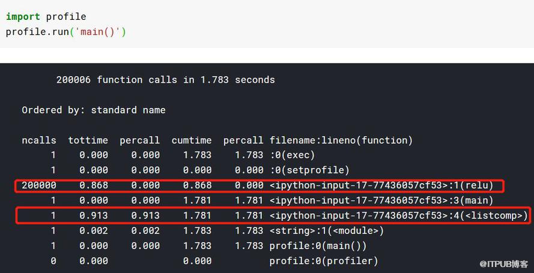This screenshot has width=534, height=273.
Task: Click the 'Ordered by: standard name' text
Action: pyautogui.click(x=94, y=110)
